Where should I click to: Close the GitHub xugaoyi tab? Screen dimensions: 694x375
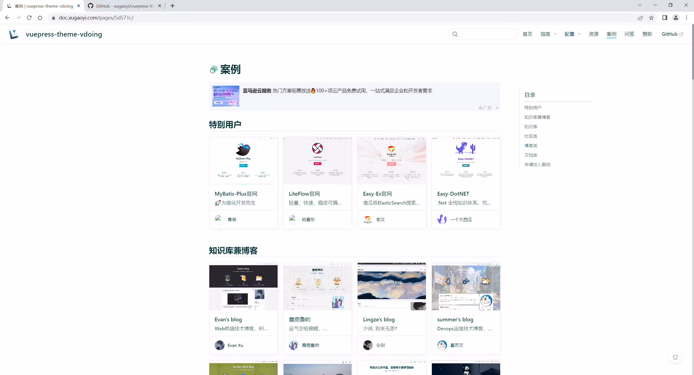(160, 6)
